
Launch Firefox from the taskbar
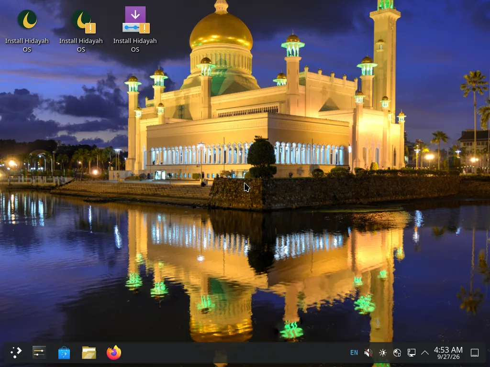coord(114,353)
